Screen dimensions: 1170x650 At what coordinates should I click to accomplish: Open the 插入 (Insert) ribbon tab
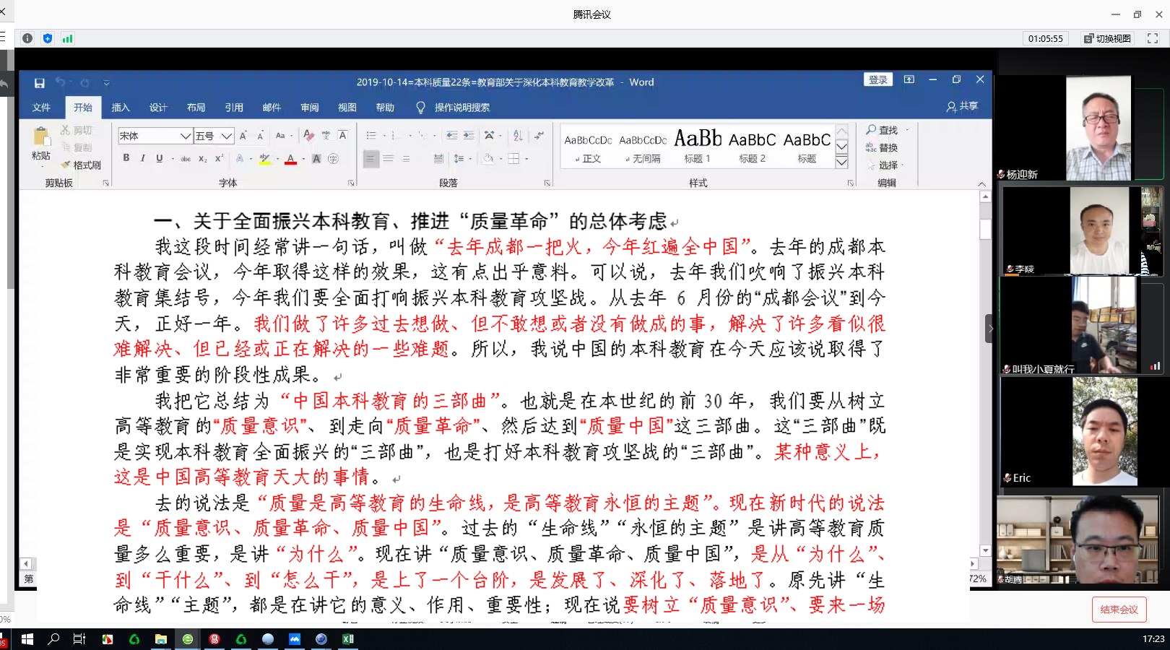(x=121, y=108)
